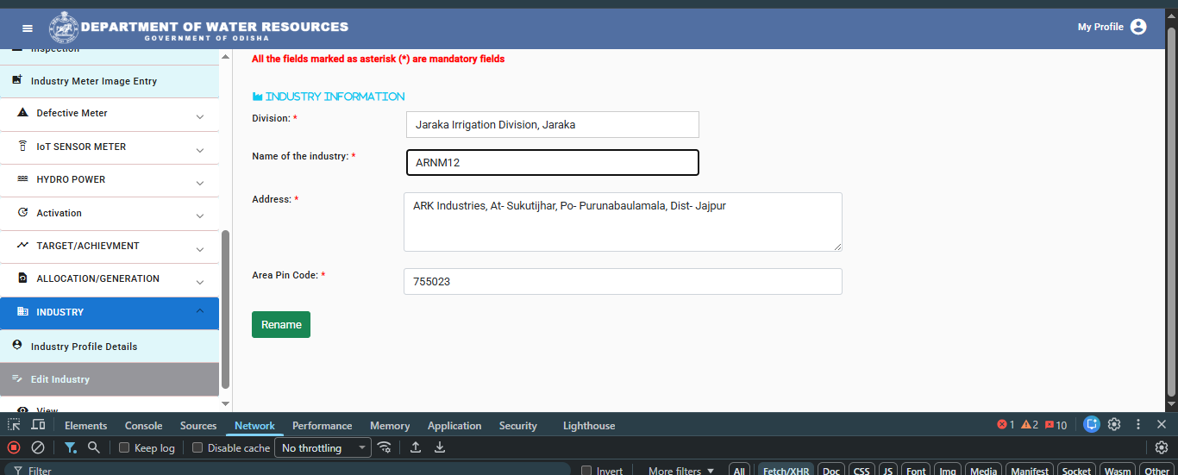
Task: Open the DevTools settings gear
Action: tap(1114, 424)
